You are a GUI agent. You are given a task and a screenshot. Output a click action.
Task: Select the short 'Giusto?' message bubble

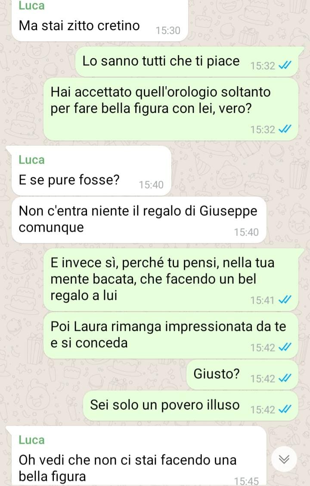[x=242, y=374]
